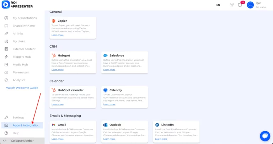The height and width of the screenshot is (144, 273).
Task: Click the ROI4Presenter logo icon
Action: coord(6,5)
